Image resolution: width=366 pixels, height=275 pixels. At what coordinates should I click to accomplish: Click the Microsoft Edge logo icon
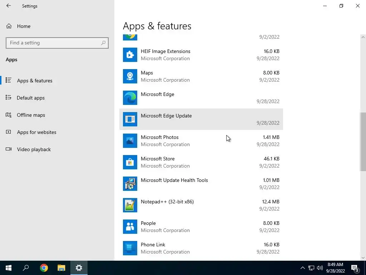tap(130, 98)
